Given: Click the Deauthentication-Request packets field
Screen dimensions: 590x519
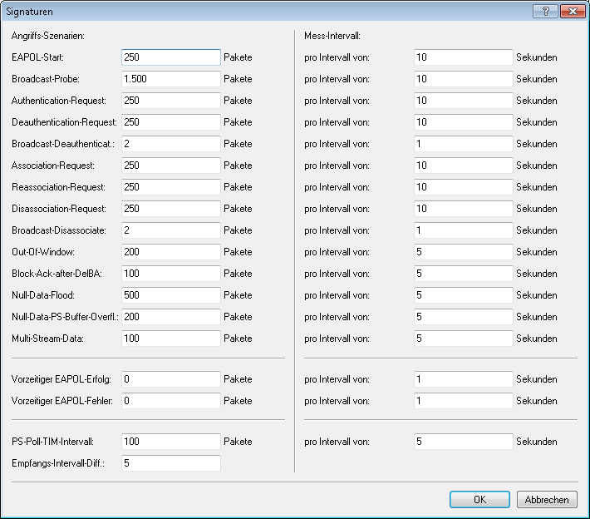Looking at the screenshot, I should coord(170,122).
